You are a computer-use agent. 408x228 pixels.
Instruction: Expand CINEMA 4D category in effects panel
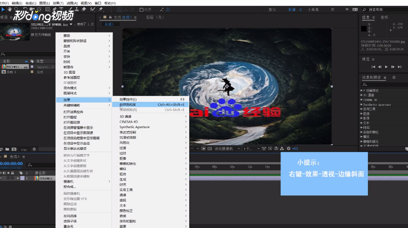coord(362,100)
